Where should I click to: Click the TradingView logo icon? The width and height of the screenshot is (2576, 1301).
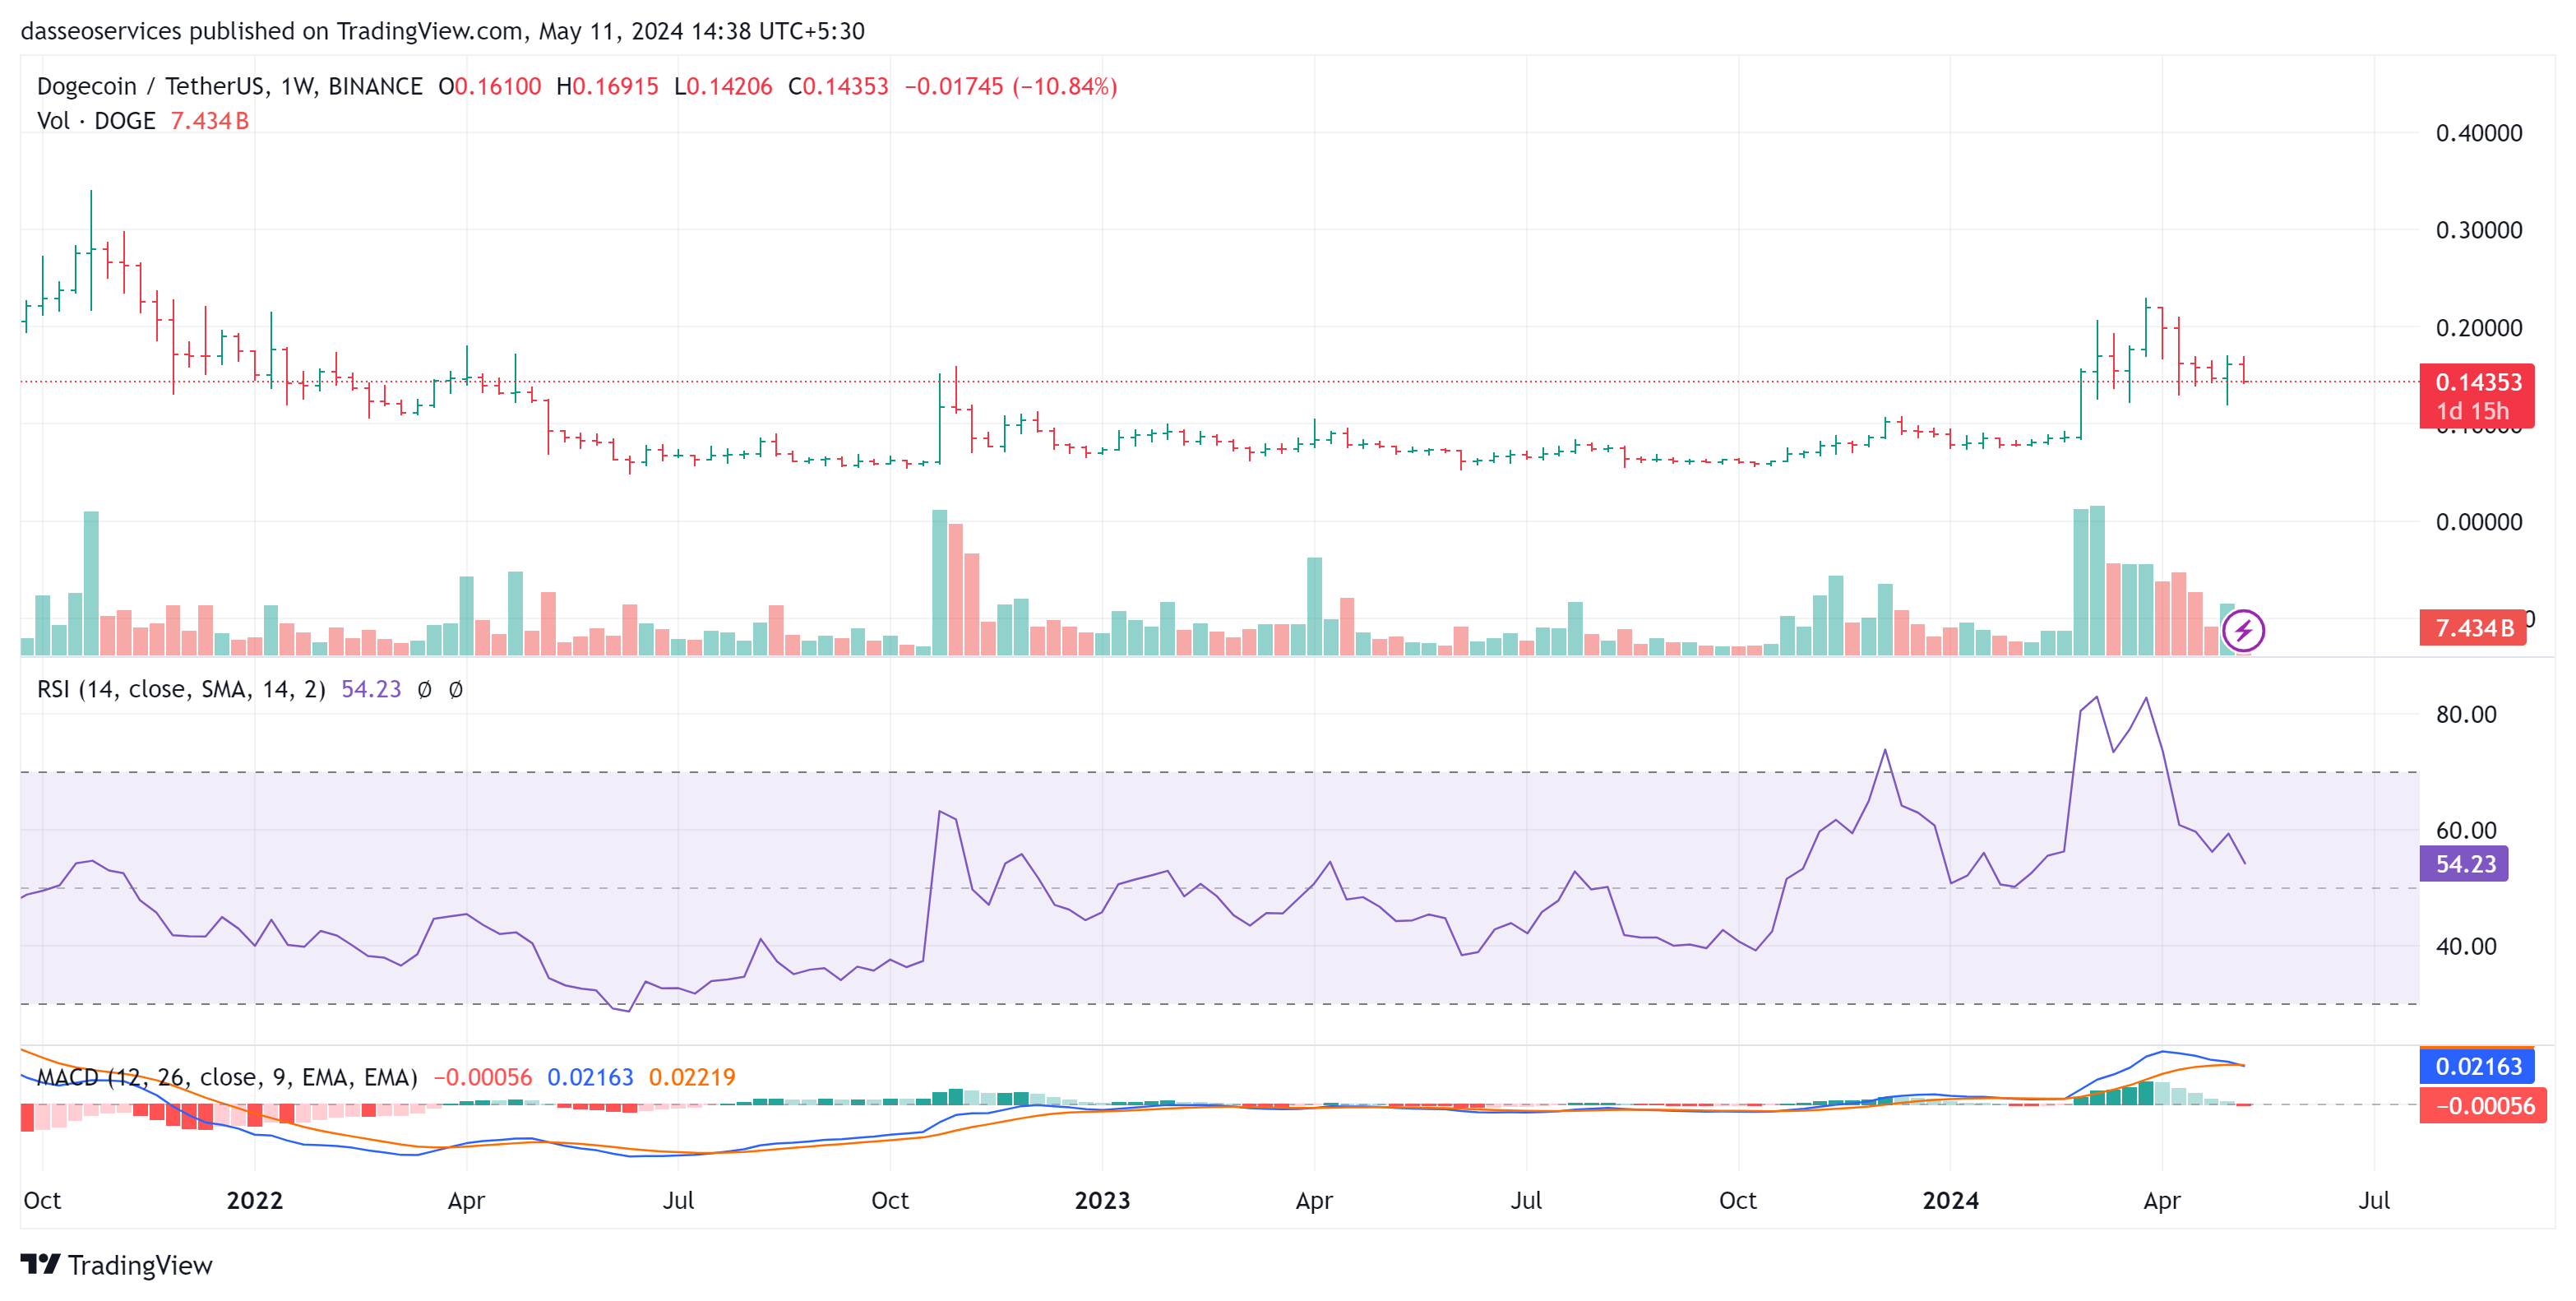(40, 1264)
